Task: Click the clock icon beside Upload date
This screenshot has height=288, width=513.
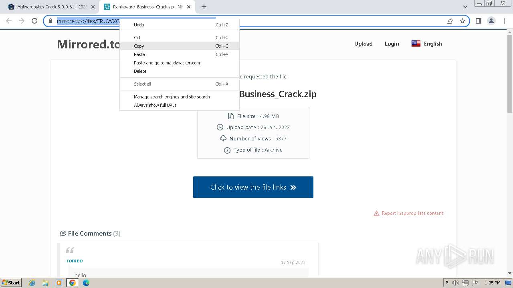Action: pyautogui.click(x=220, y=127)
